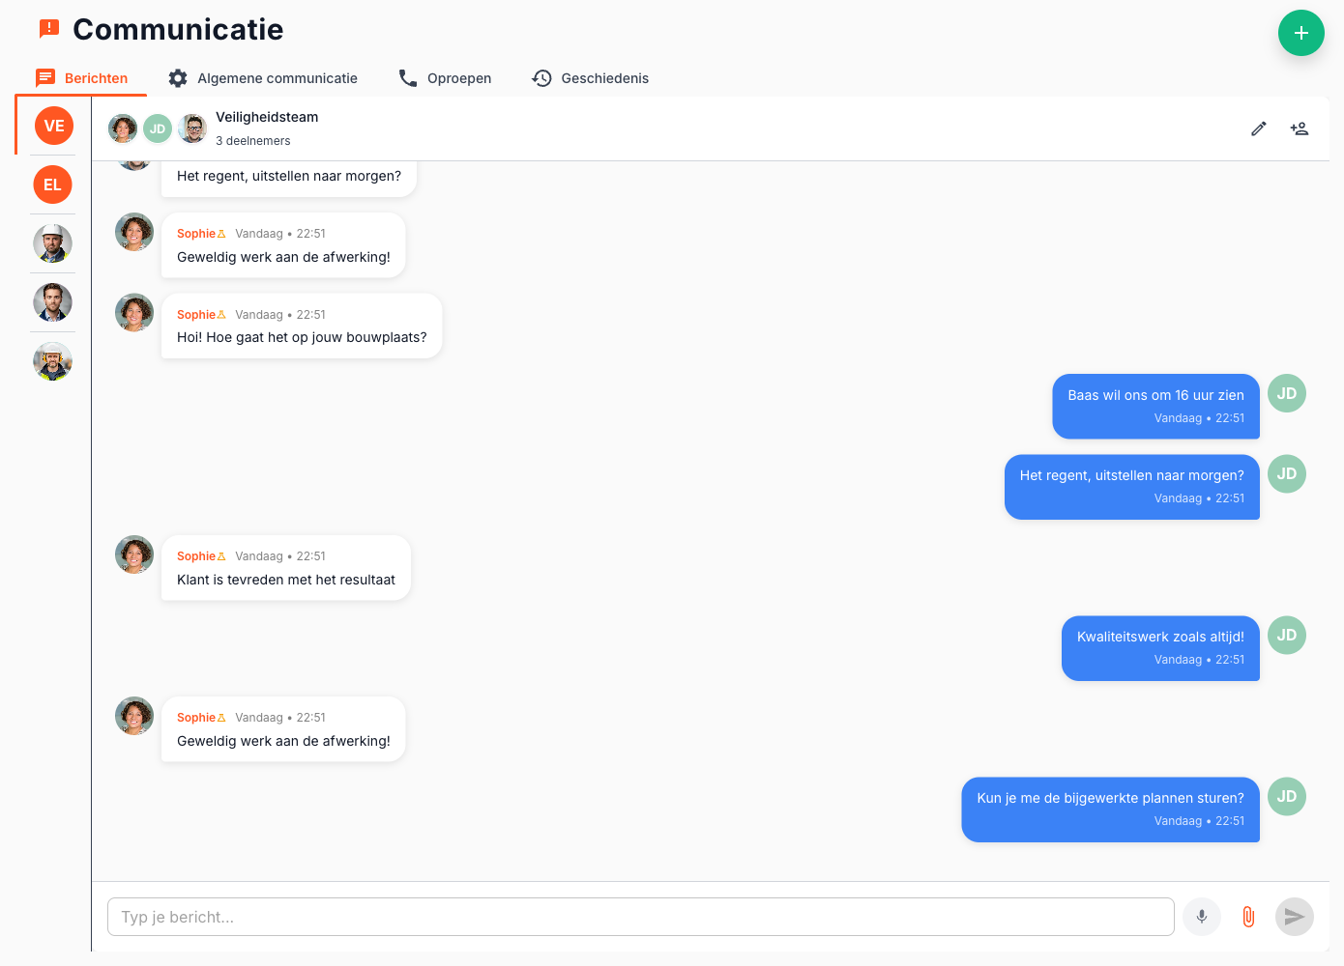1344x966 pixels.
Task: Select the VE conversation in sidebar
Action: (54, 126)
